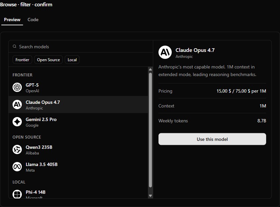Select the Claude Opus 4.7 model row

click(78, 104)
